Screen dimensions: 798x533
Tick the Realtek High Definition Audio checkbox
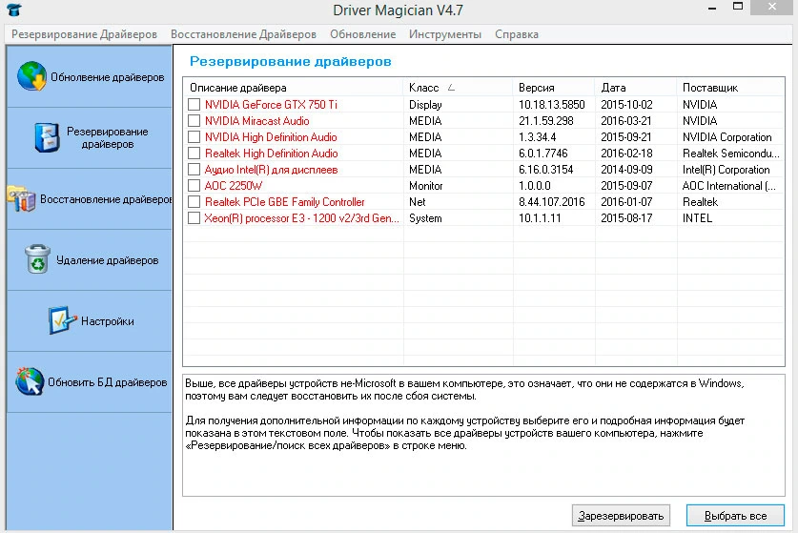[x=194, y=154]
